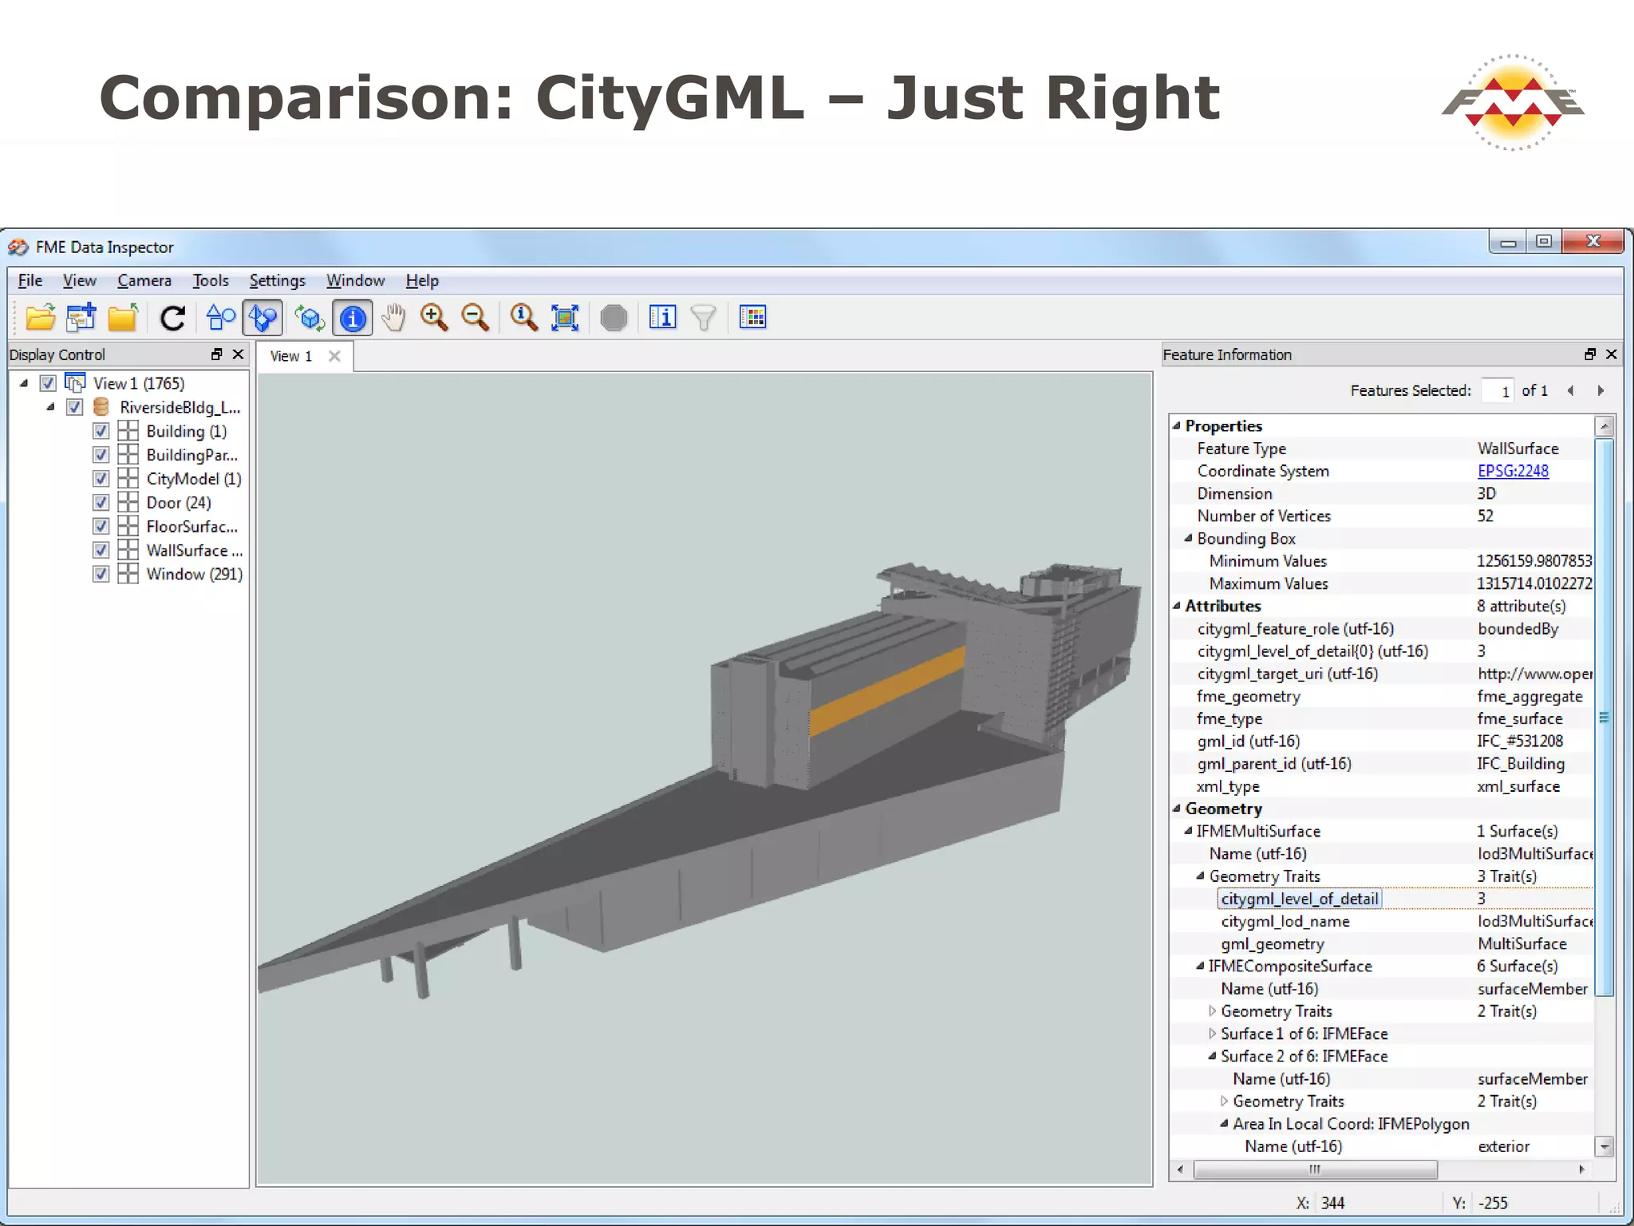Click the Add Dataset toolbar icon
Screen dimensions: 1634x1226
click(x=81, y=318)
